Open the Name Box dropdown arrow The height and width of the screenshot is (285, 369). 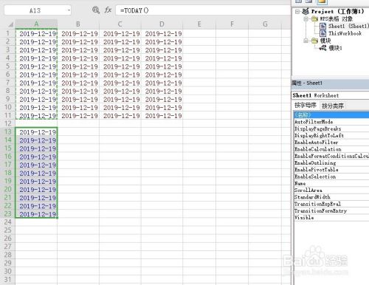(69, 10)
